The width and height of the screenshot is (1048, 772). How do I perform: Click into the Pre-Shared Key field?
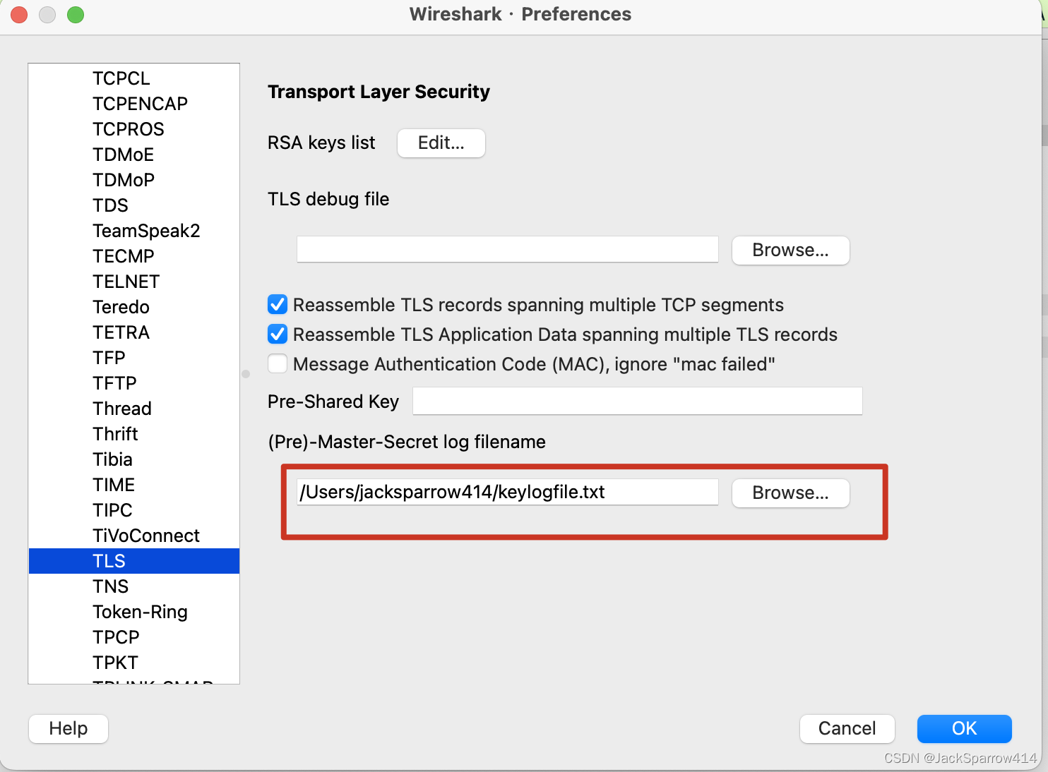[x=637, y=401]
